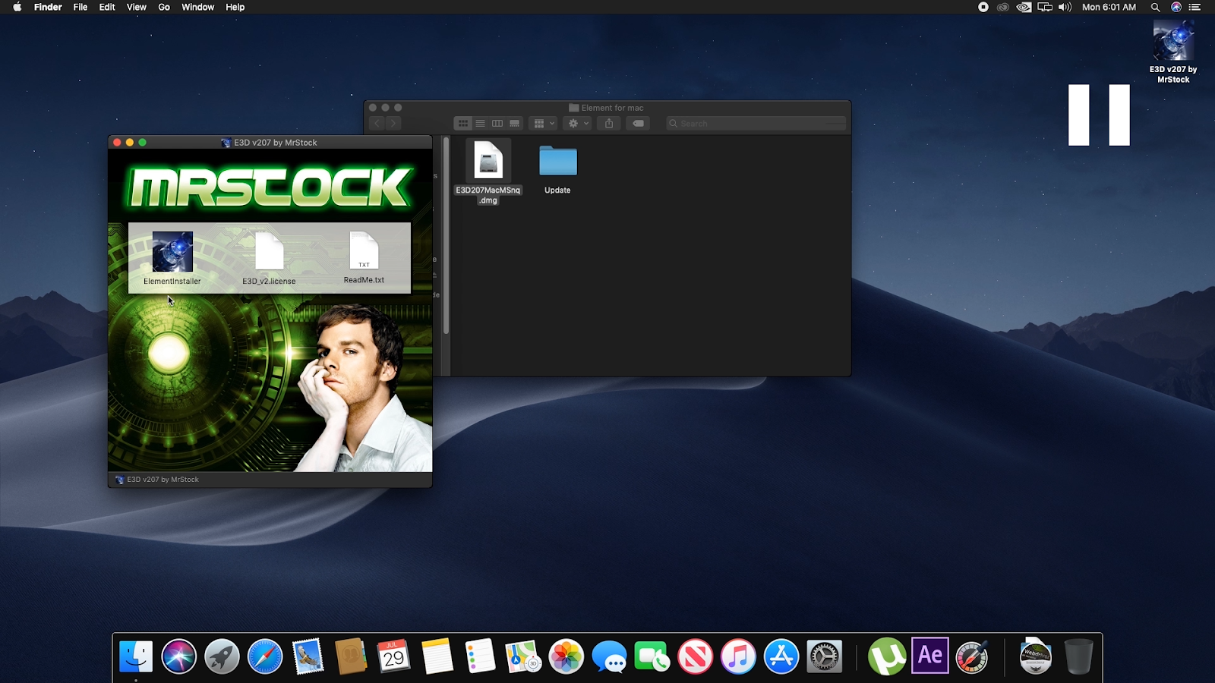Select E3D207MacMSnq.dmg in Element for mac window
The height and width of the screenshot is (683, 1215).
[488, 160]
